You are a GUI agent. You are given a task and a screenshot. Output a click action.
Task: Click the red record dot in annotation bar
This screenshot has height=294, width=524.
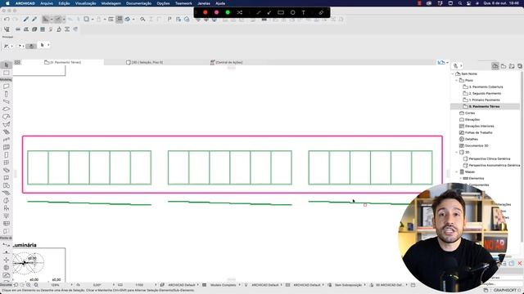coord(206,13)
